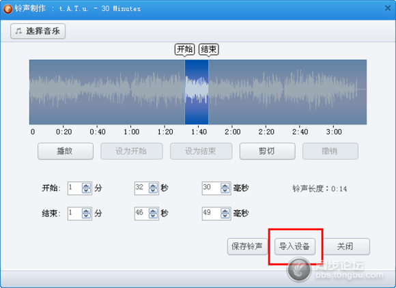The width and height of the screenshot is (396, 288).
Task: Click the 关闭 close button
Action: (345, 246)
